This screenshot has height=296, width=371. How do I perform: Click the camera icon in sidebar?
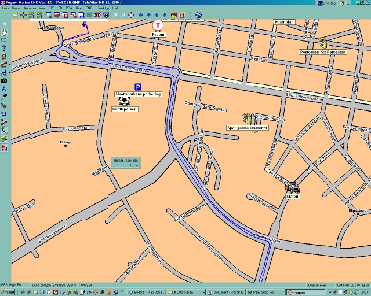point(4,80)
